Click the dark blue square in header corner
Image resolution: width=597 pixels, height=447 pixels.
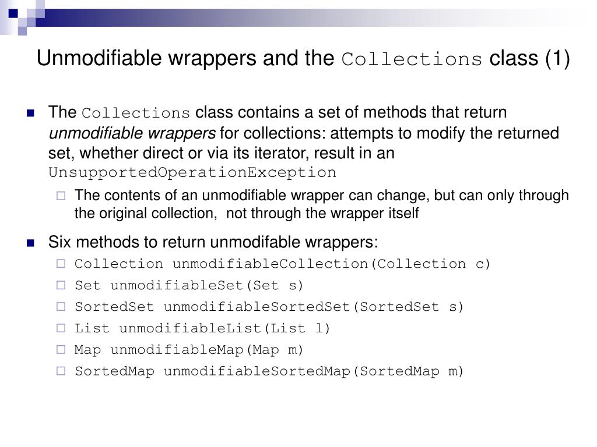pyautogui.click(x=13, y=13)
